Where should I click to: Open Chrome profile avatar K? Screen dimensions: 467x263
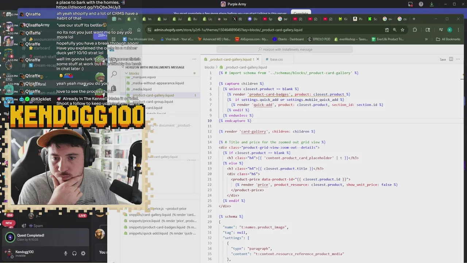click(x=449, y=30)
